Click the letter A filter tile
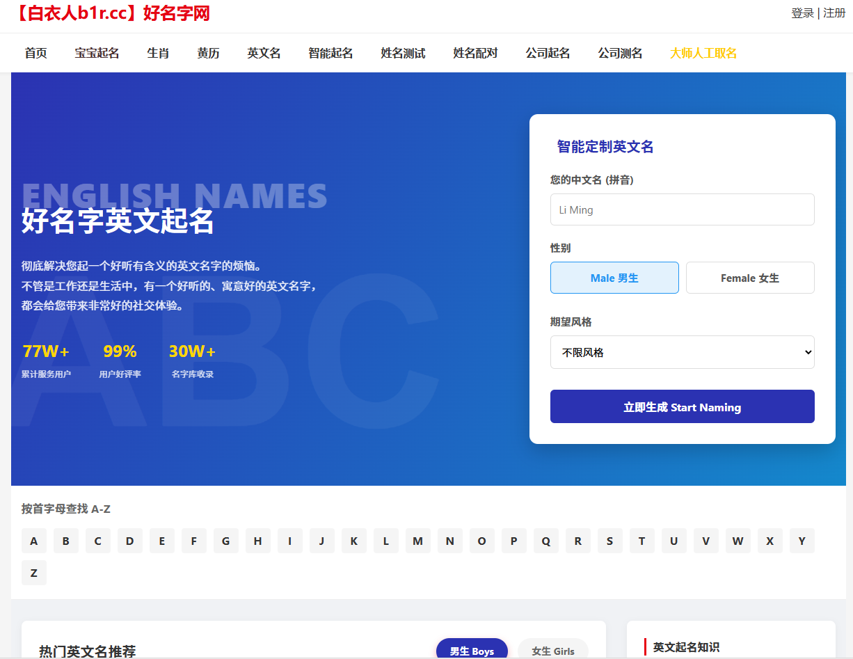 [33, 541]
